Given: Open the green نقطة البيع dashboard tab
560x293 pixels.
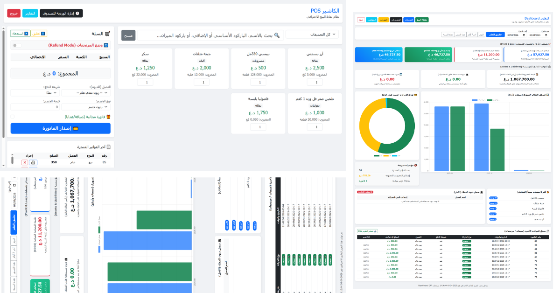Looking at the screenshot, I should (422, 20).
